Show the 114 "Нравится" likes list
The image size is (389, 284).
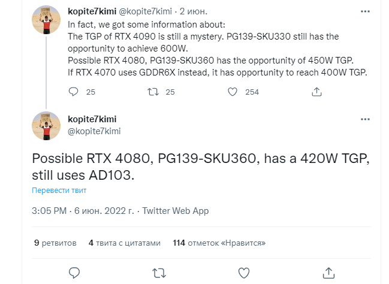tap(219, 243)
